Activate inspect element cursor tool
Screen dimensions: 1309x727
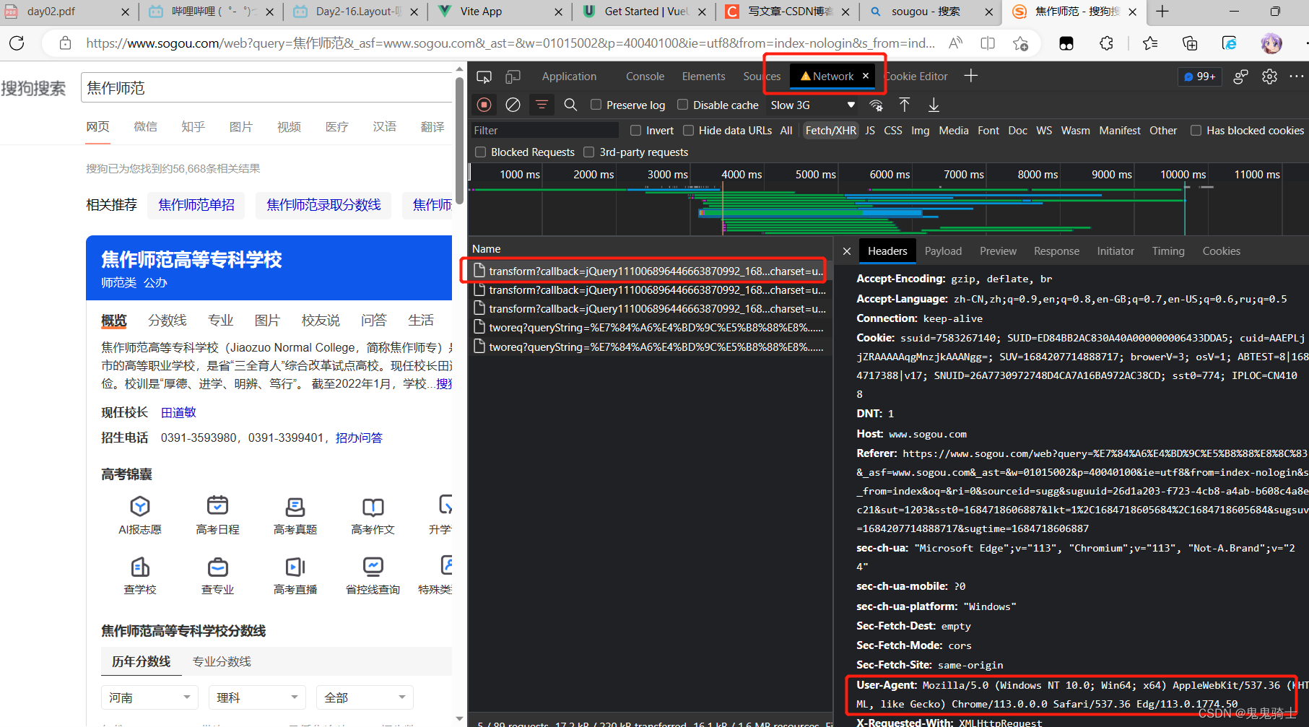[484, 76]
